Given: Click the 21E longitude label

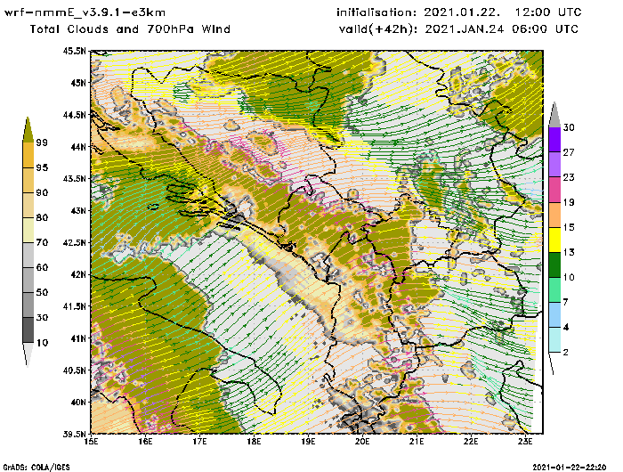Looking at the screenshot, I should (417, 442).
